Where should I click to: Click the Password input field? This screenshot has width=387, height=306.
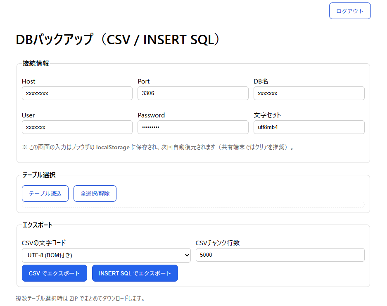[192, 127]
